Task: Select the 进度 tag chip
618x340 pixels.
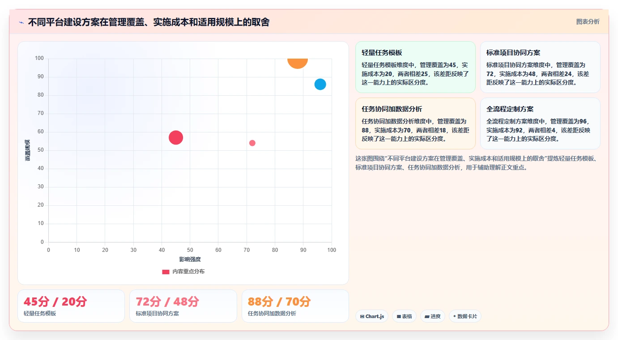Action: coord(433,316)
